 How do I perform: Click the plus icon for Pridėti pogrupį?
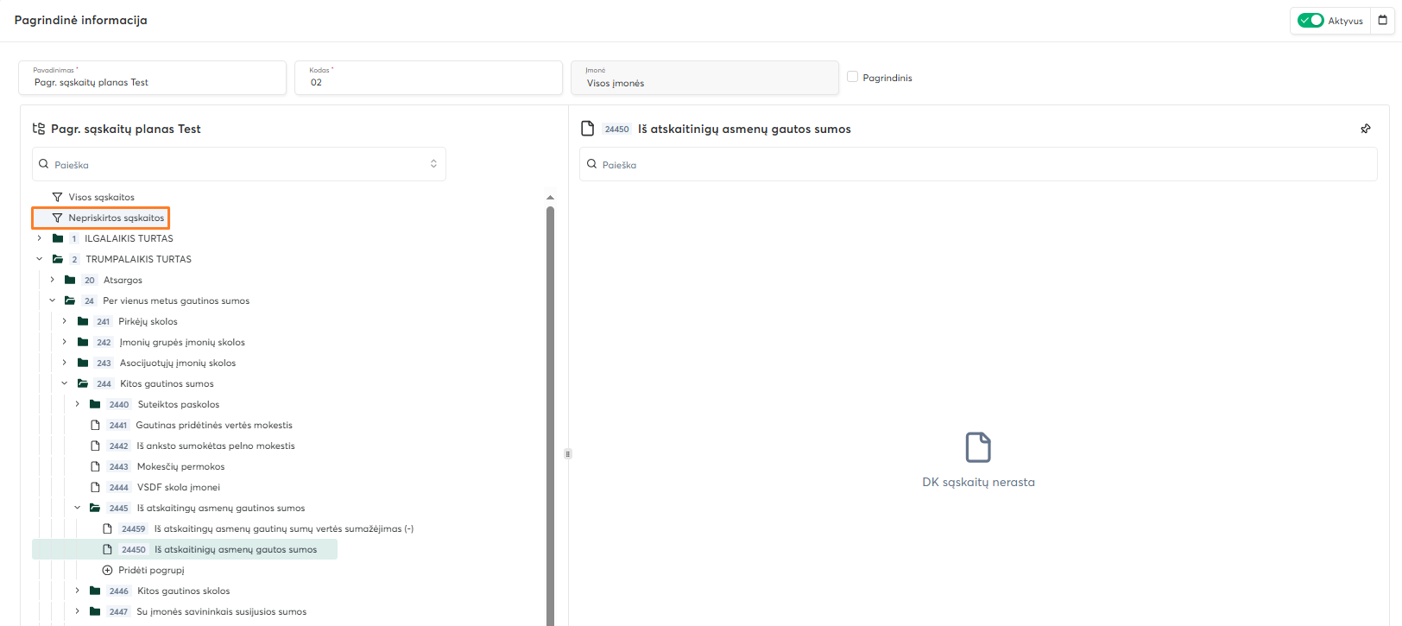coord(108,570)
